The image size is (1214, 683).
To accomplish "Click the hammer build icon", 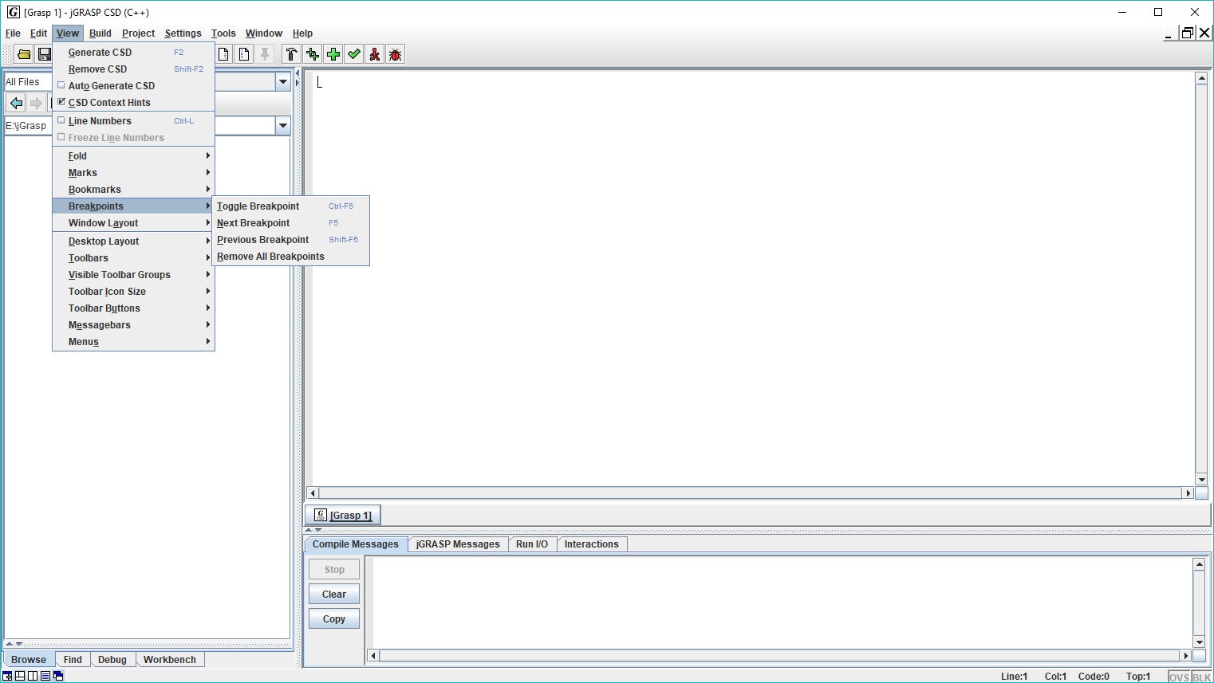I will click(291, 54).
